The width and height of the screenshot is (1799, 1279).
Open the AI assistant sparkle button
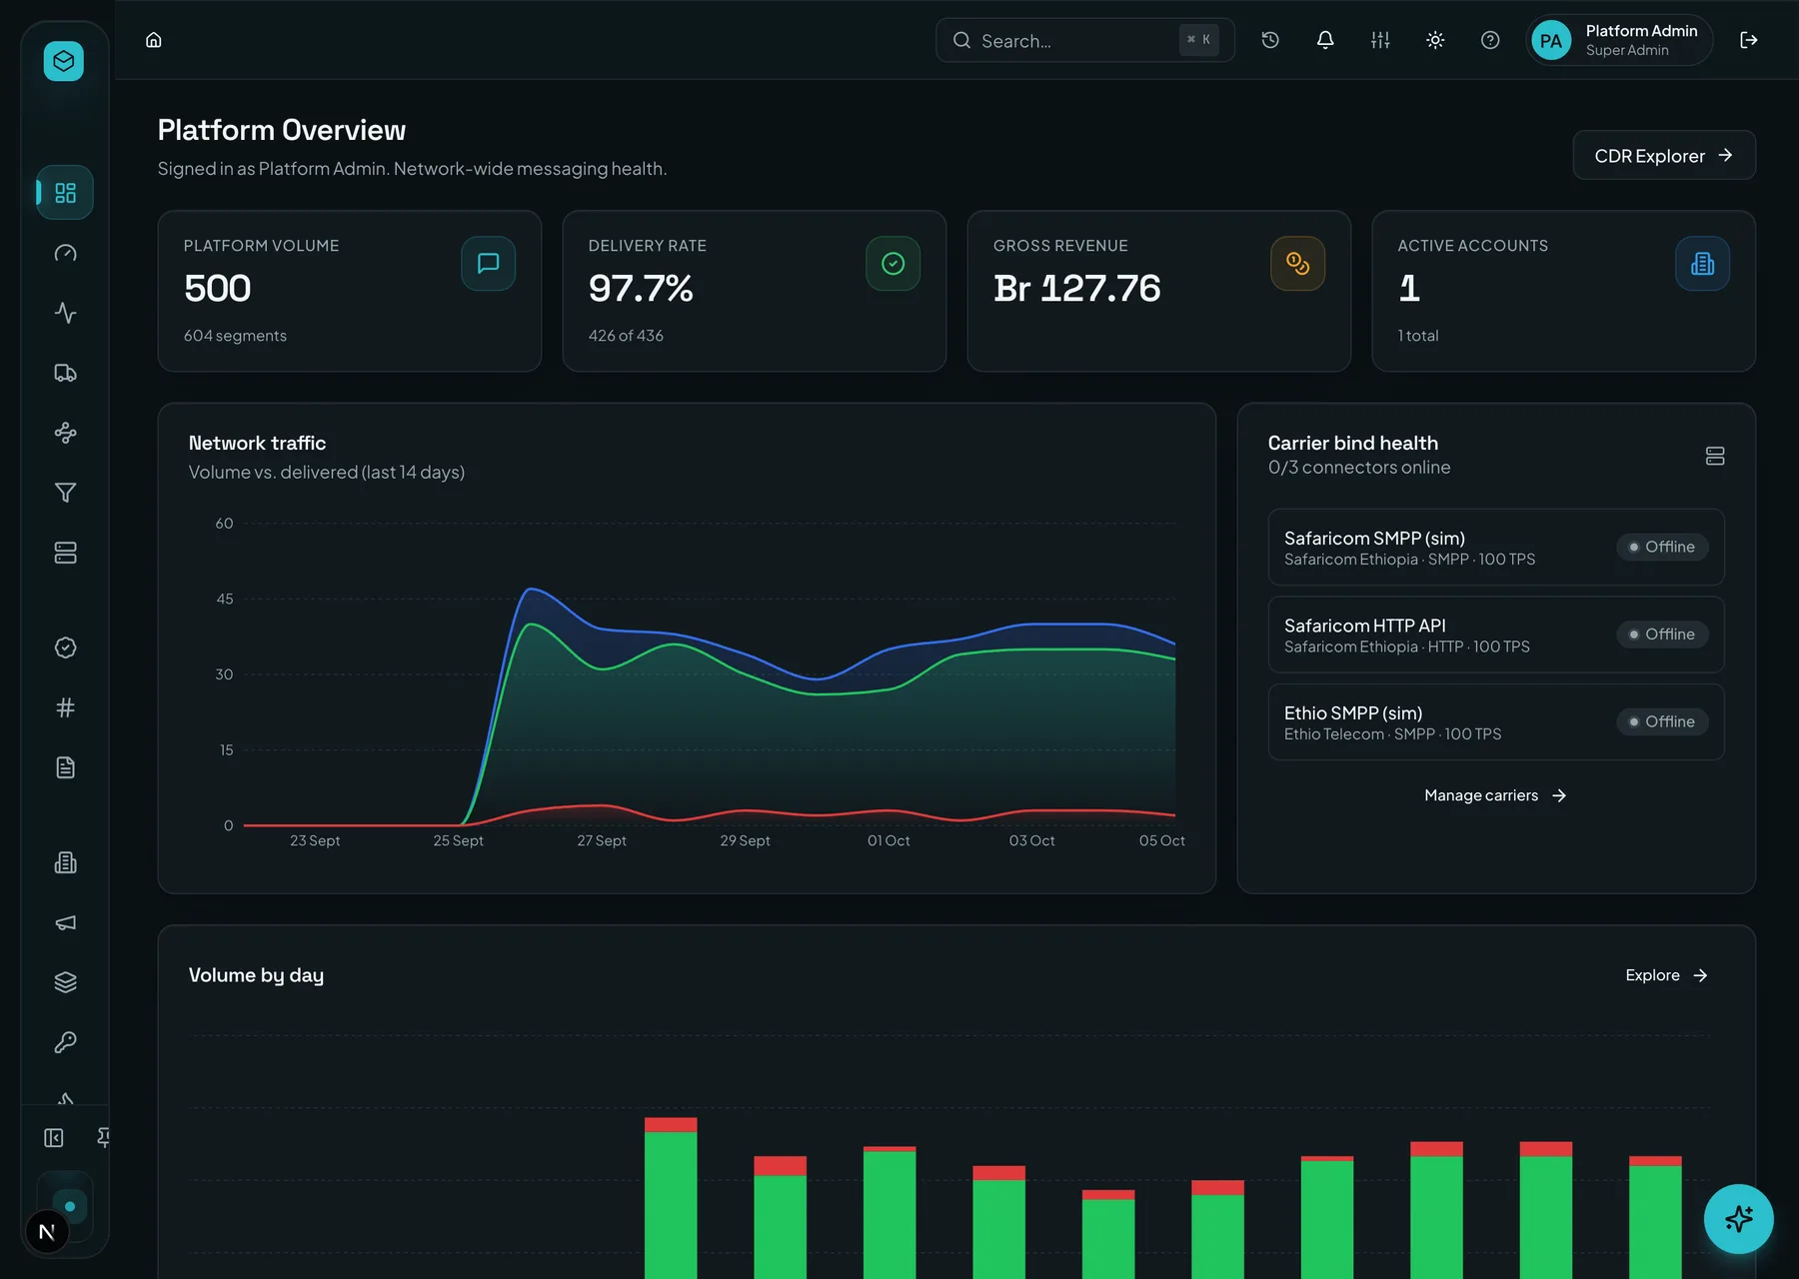1739,1219
